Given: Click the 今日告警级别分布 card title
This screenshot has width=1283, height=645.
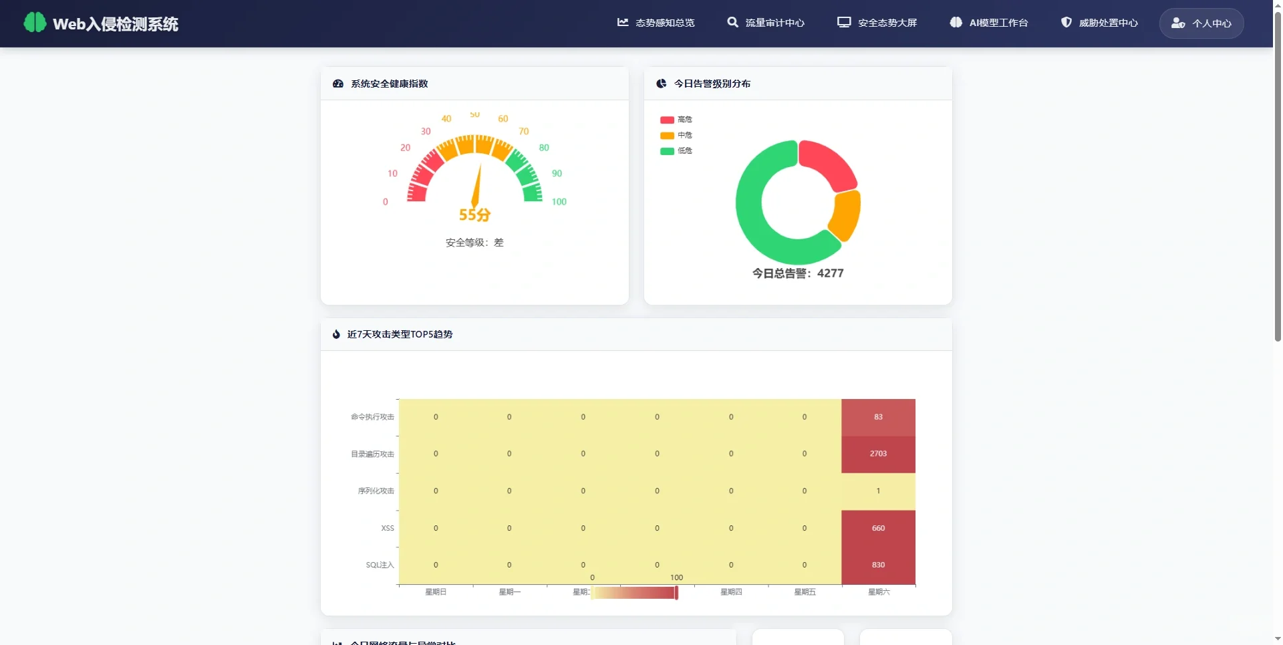Looking at the screenshot, I should pos(712,84).
